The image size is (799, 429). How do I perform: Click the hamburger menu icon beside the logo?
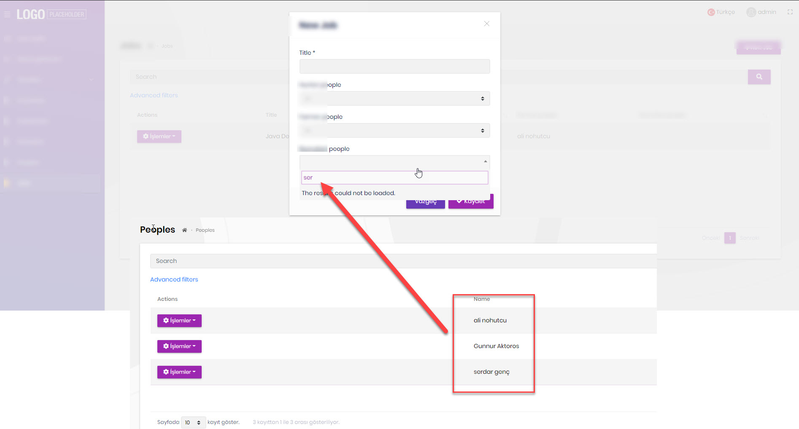click(7, 14)
